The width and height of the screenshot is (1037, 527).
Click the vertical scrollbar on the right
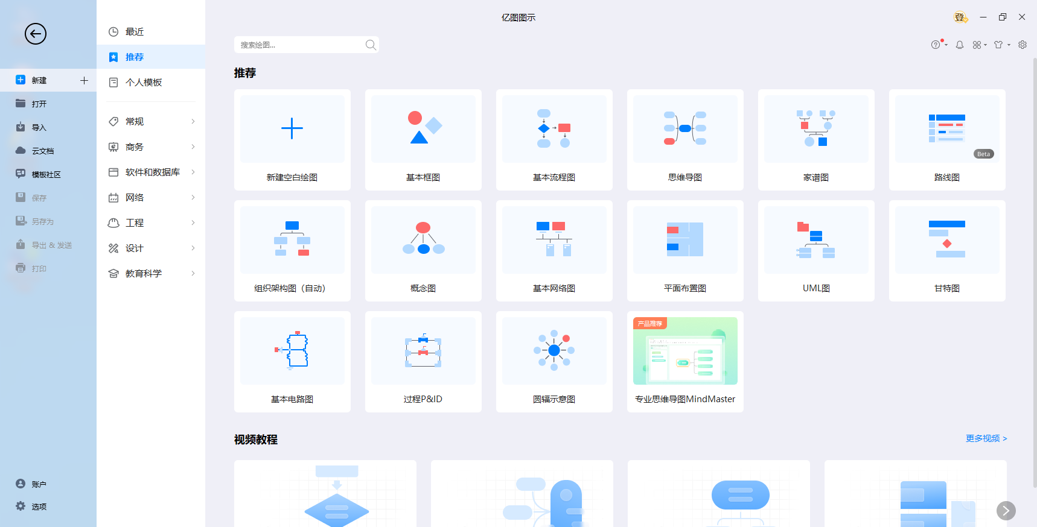[x=1035, y=271]
